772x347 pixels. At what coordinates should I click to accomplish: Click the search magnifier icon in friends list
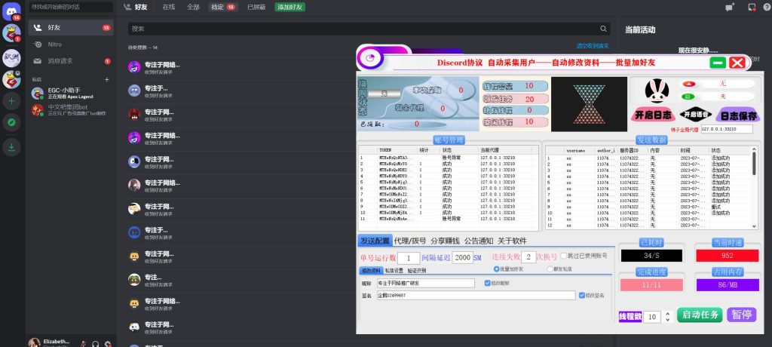pos(604,29)
